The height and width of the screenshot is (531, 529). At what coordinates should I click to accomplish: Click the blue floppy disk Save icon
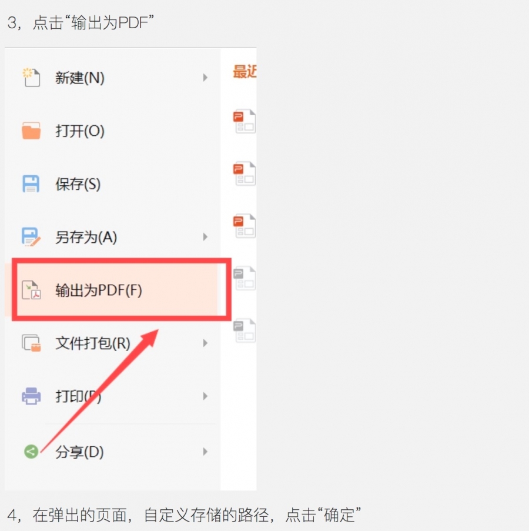(x=31, y=184)
